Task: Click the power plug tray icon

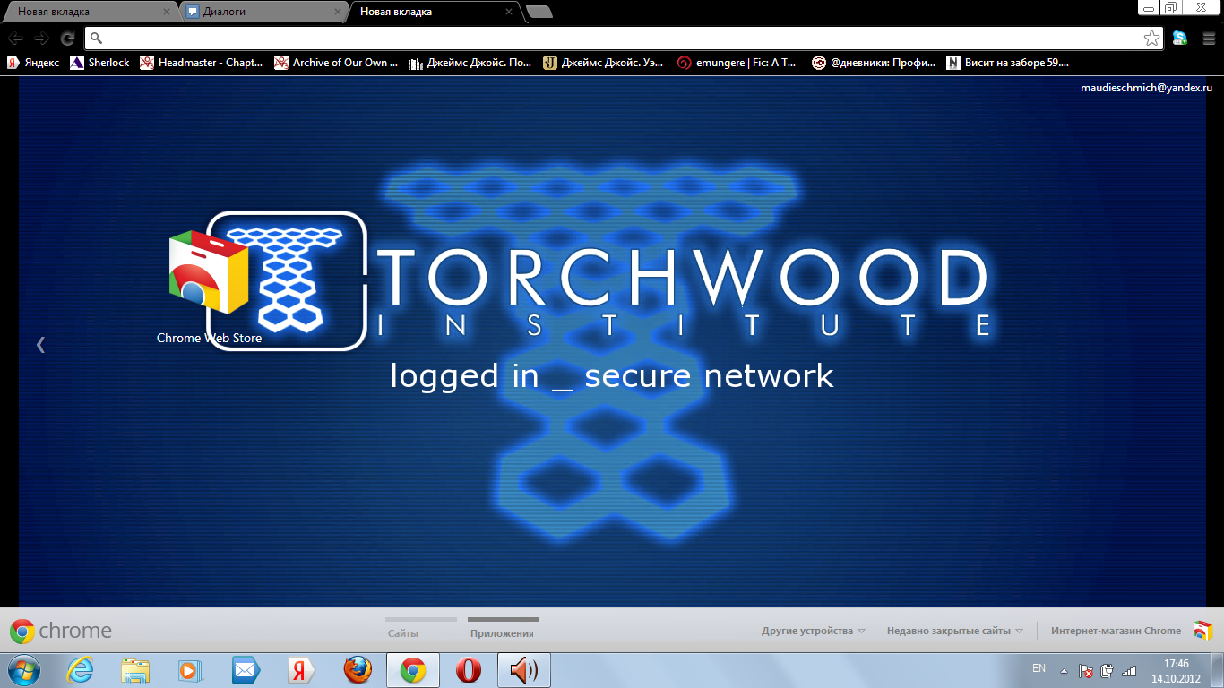Action: (1108, 670)
